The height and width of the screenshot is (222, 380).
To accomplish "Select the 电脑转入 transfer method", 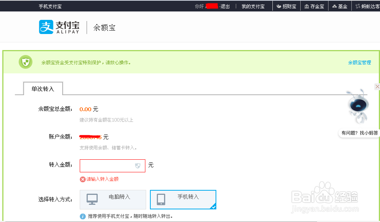I will point(113,199).
